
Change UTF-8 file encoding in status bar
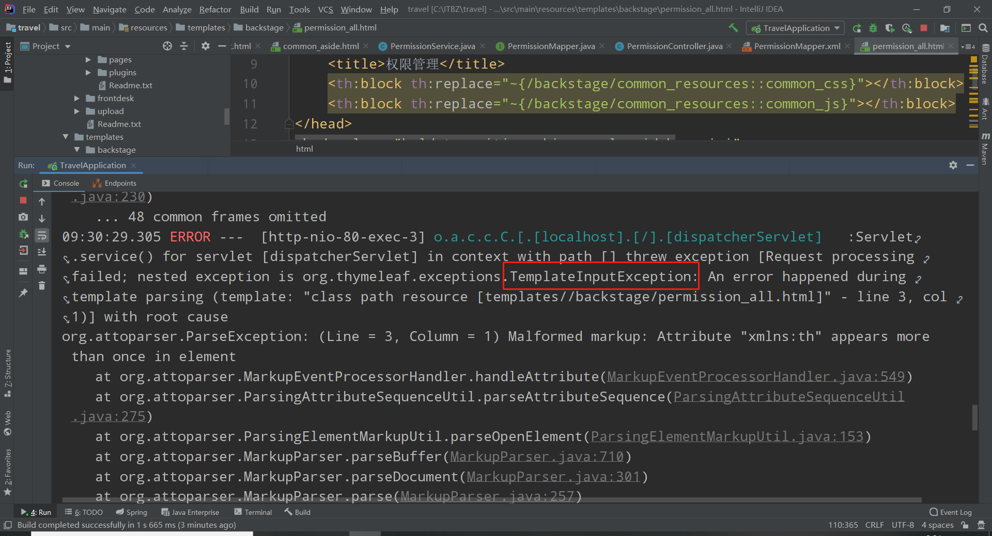[902, 525]
